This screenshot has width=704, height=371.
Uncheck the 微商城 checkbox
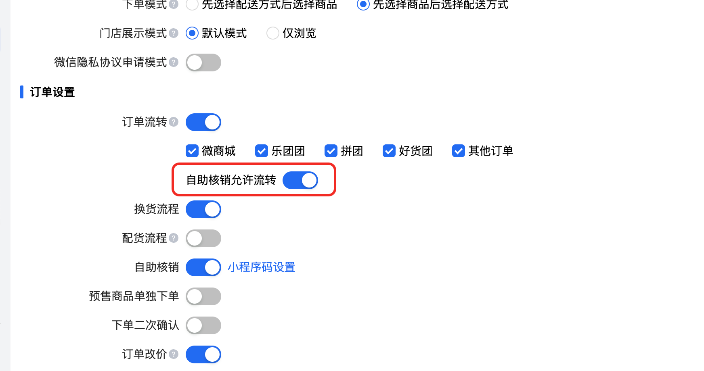tap(192, 151)
